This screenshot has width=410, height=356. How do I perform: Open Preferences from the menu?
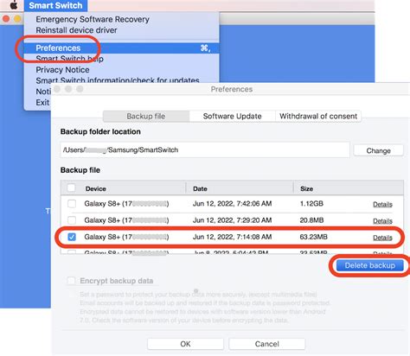click(121, 48)
